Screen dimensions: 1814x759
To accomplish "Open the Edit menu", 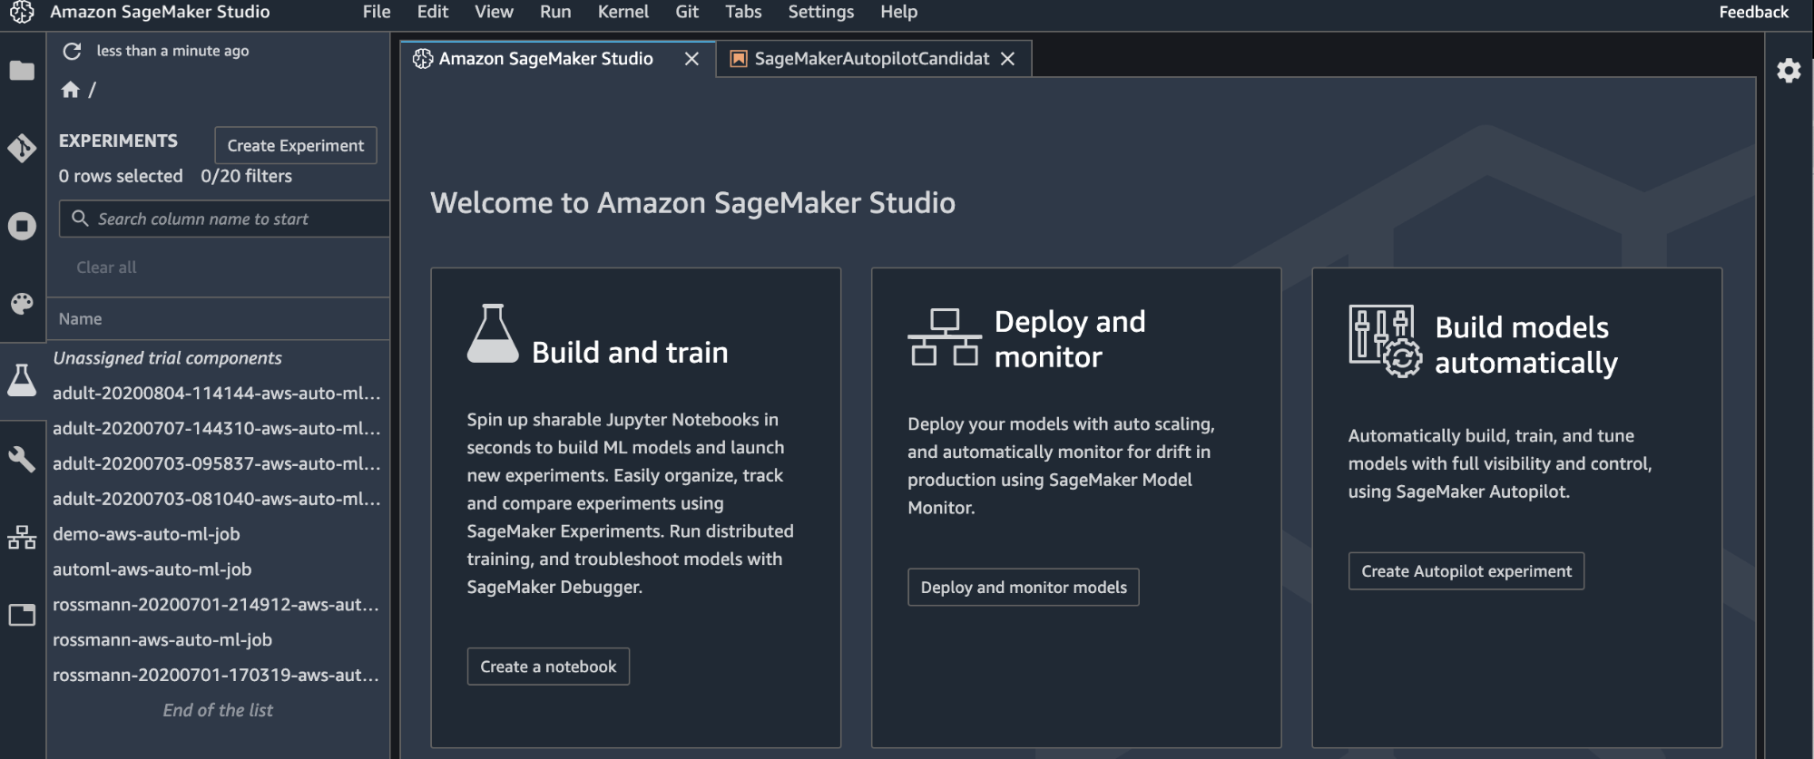I will tap(433, 12).
